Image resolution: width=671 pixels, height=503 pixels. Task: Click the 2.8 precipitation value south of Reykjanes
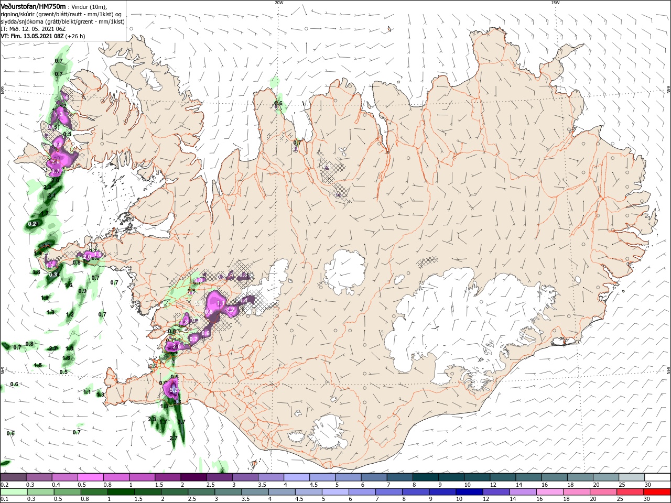[152, 419]
